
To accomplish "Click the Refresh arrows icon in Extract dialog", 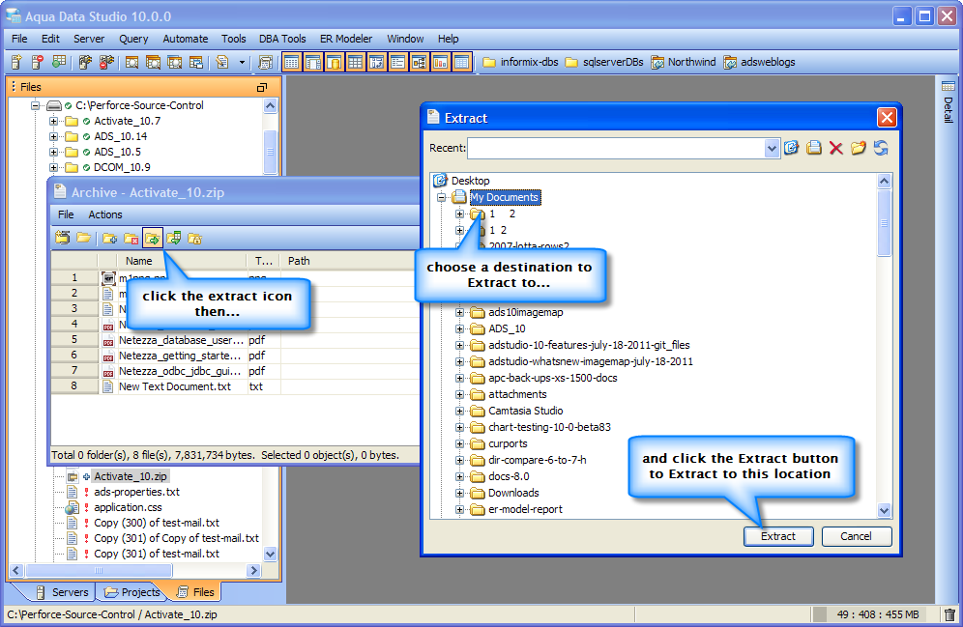I will coord(881,148).
